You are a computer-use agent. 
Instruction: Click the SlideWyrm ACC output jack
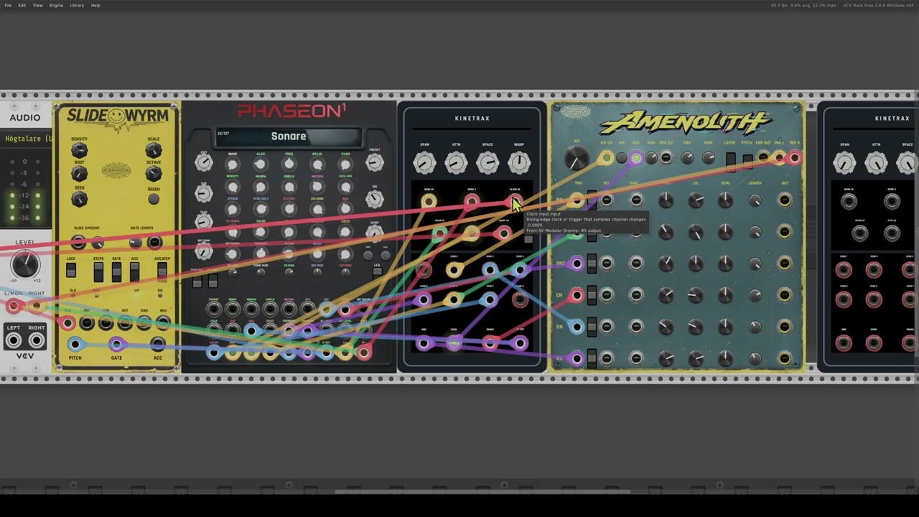click(x=158, y=345)
